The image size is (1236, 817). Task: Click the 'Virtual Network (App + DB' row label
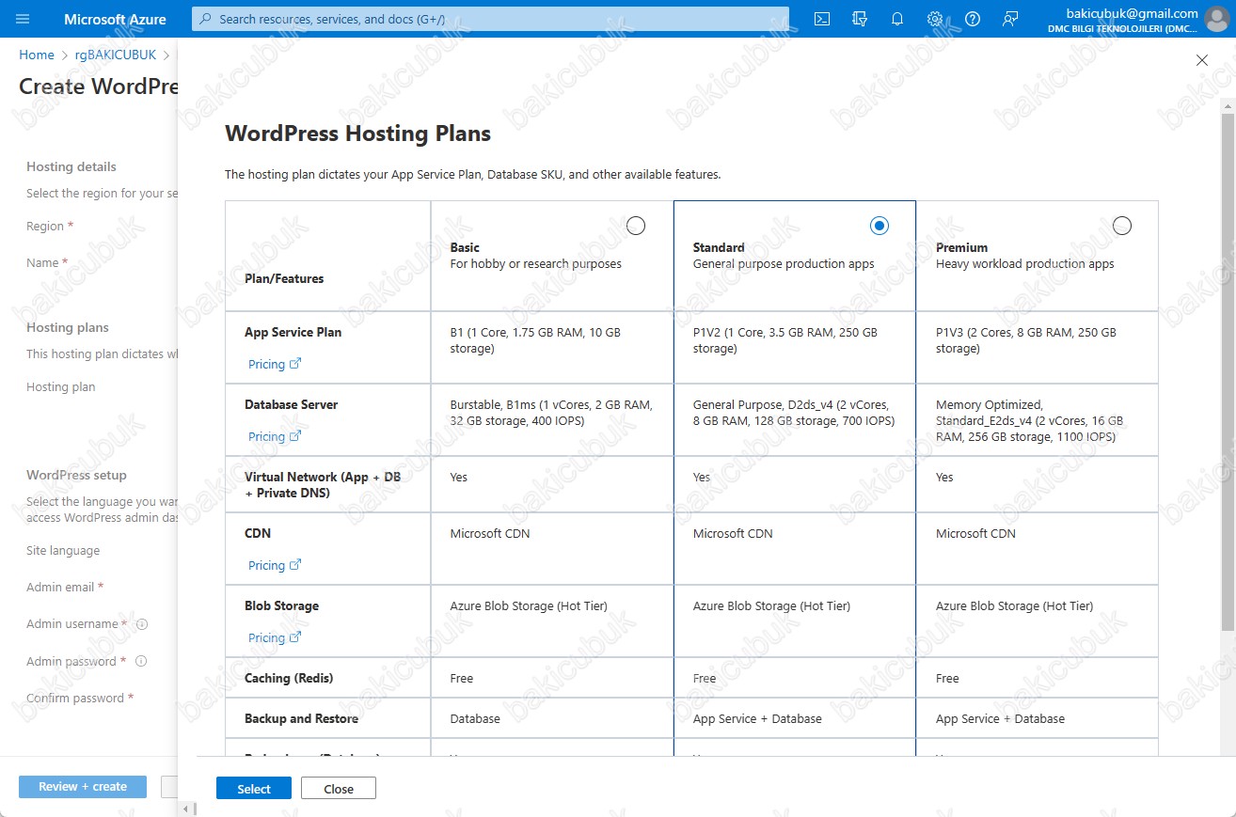tap(323, 484)
